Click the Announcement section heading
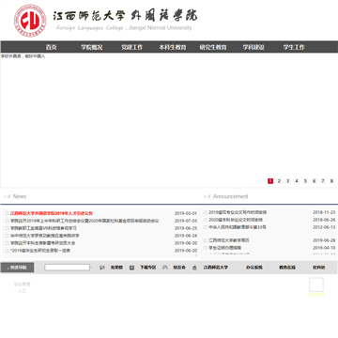The width and height of the screenshot is (338, 338). [230, 196]
